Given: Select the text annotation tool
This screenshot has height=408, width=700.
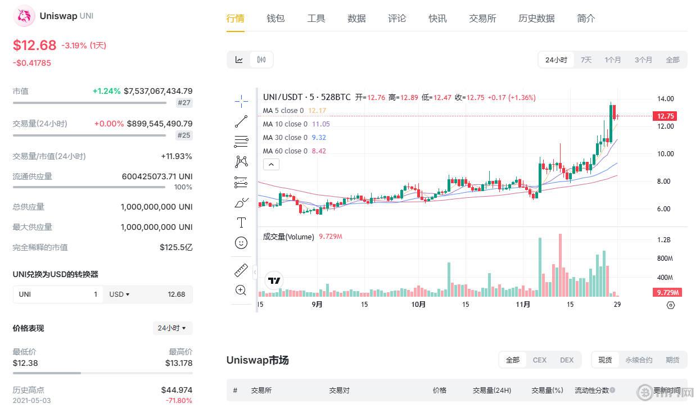Looking at the screenshot, I should pos(241,223).
